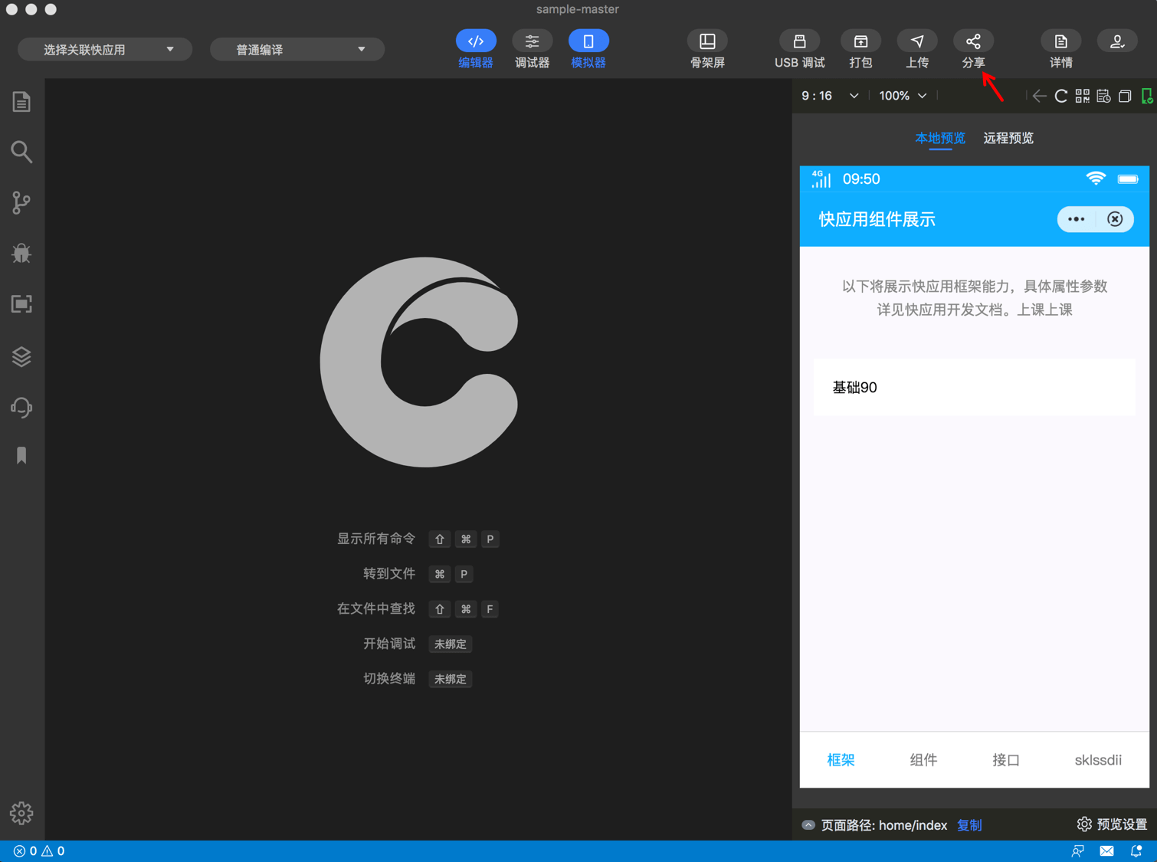Open 预览设置 preview settings
Screen dimensions: 1157x862
point(1112,824)
